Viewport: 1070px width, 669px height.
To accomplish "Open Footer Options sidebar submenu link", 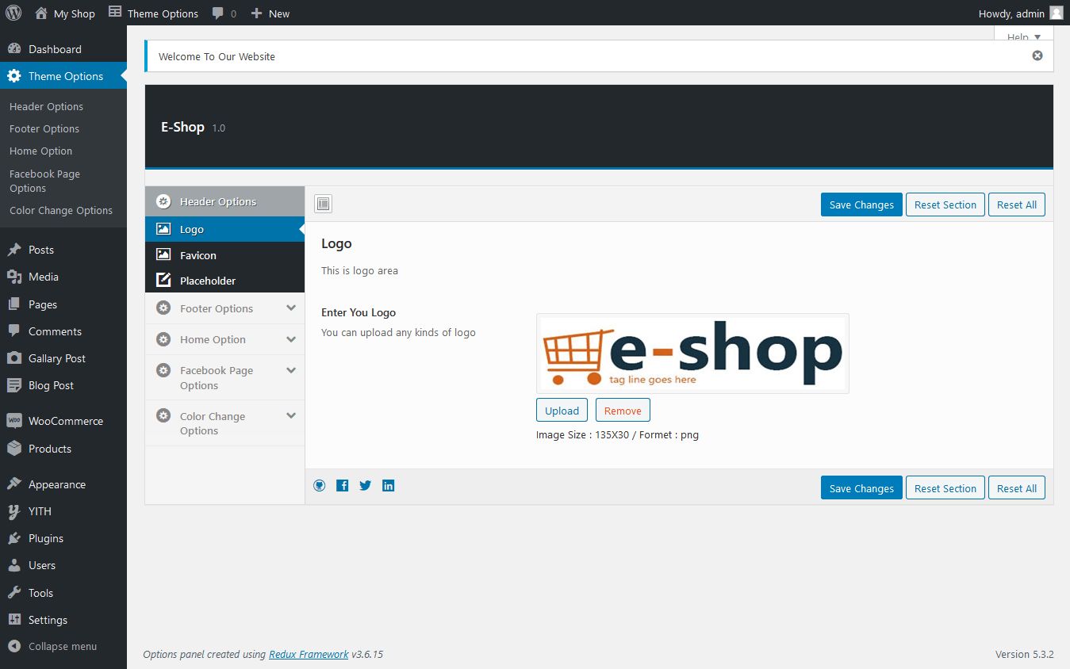I will click(44, 128).
